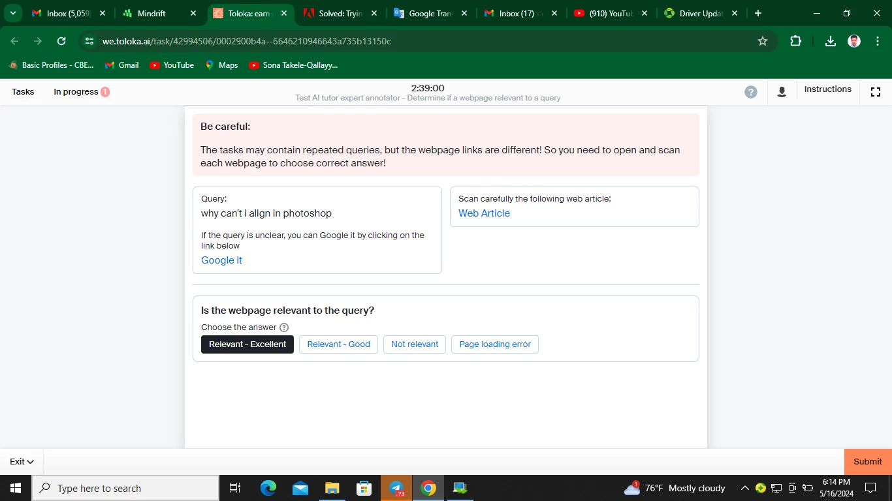Switch to the Inbox (17) Gmail tab
Image resolution: width=892 pixels, height=501 pixels.
(520, 13)
